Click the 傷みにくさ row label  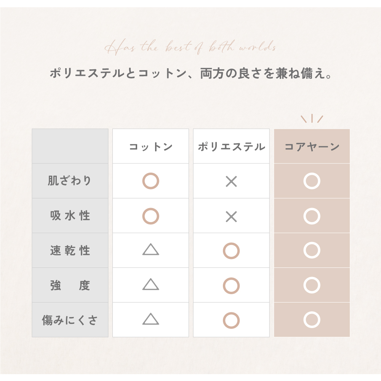(x=70, y=320)
